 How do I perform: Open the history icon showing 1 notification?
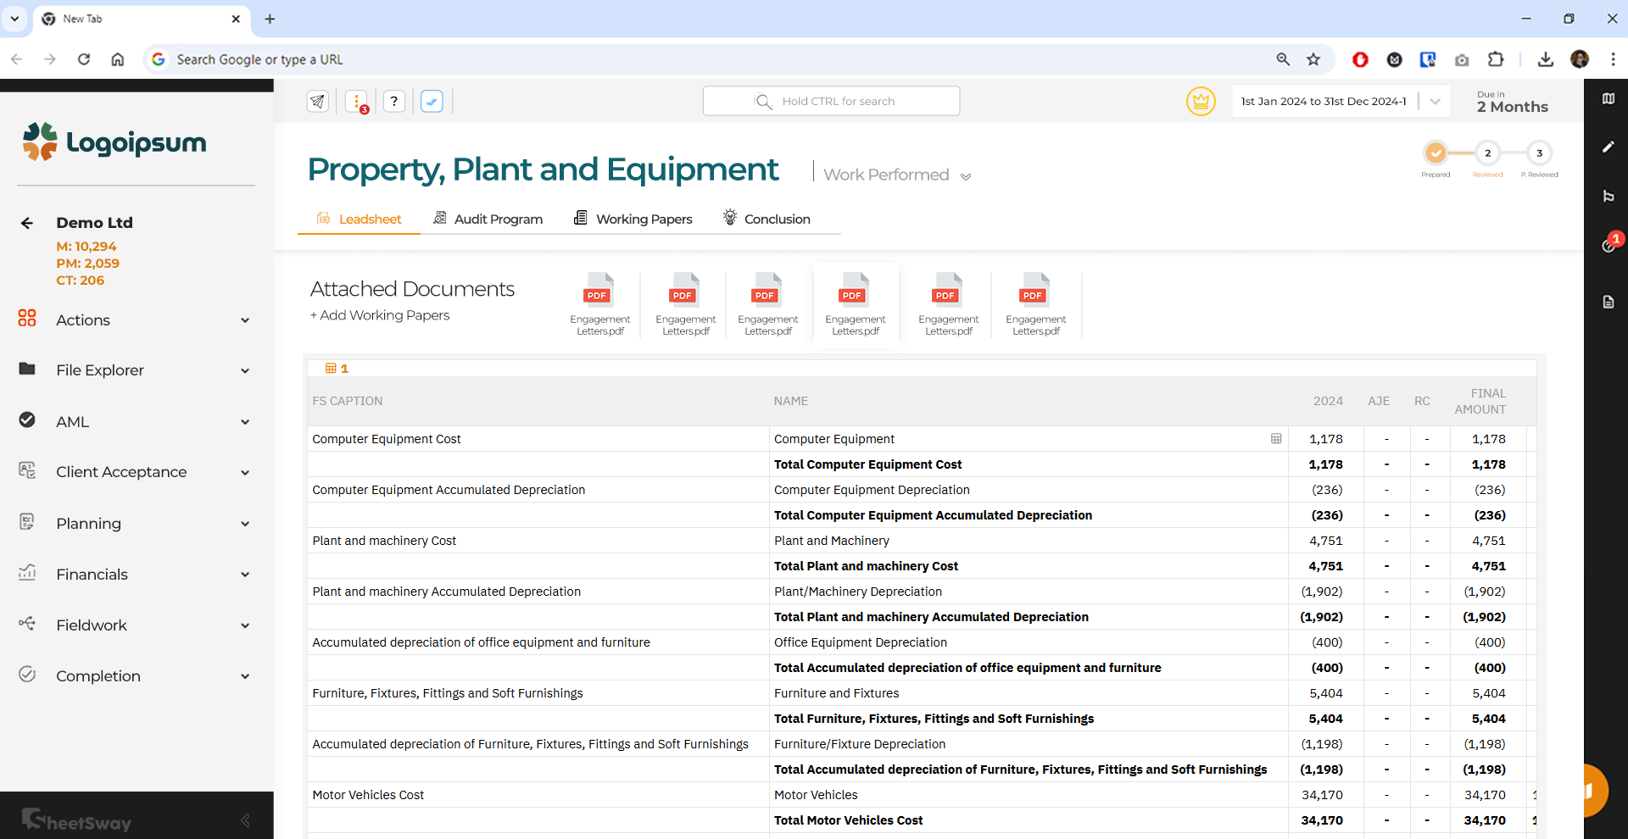tap(1610, 246)
